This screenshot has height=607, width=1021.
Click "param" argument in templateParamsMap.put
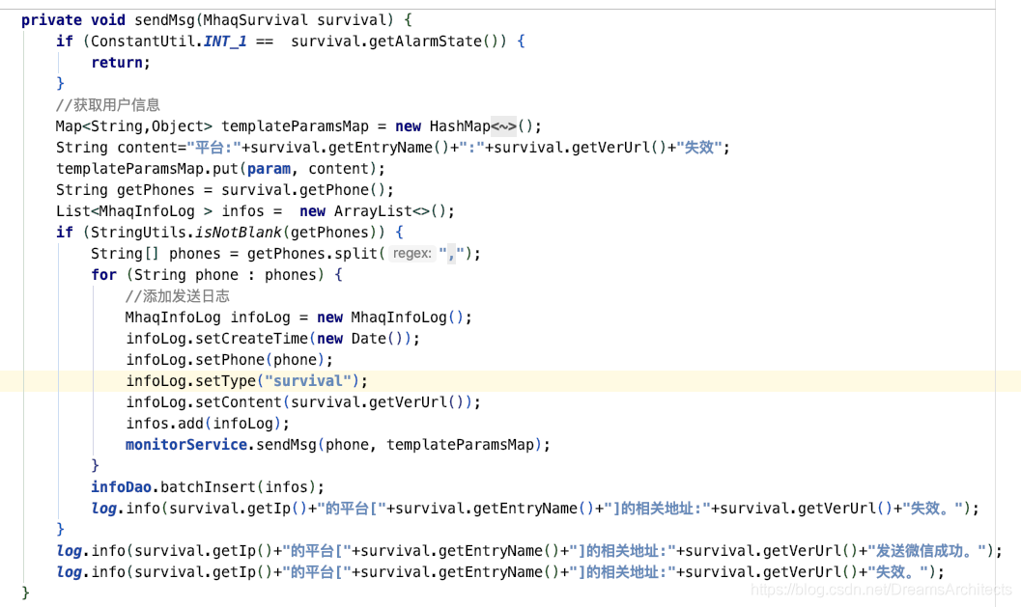269,169
